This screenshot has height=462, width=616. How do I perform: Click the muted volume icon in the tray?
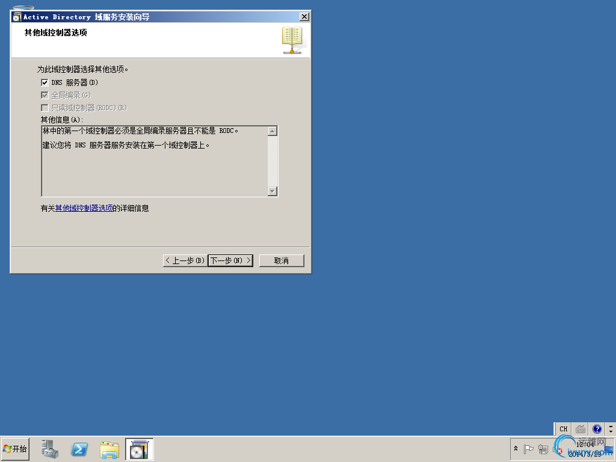point(556,449)
